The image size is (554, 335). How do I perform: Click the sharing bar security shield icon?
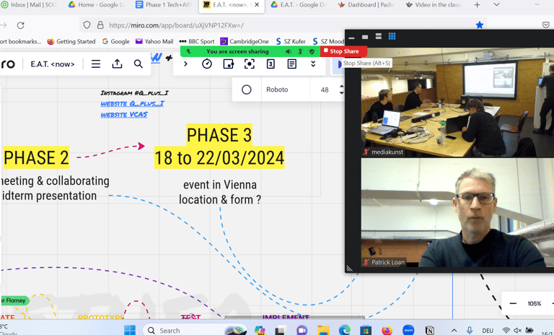tap(312, 51)
